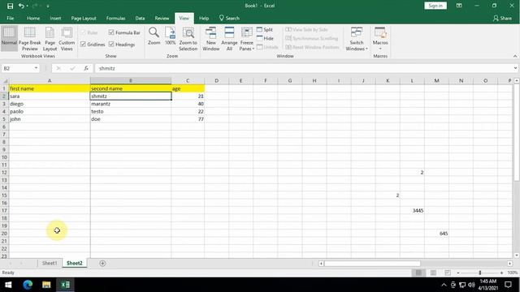Split the worksheet window

click(x=265, y=30)
